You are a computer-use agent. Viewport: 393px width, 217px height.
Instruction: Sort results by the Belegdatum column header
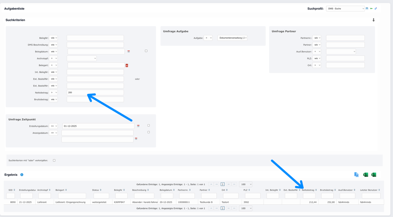166,190
